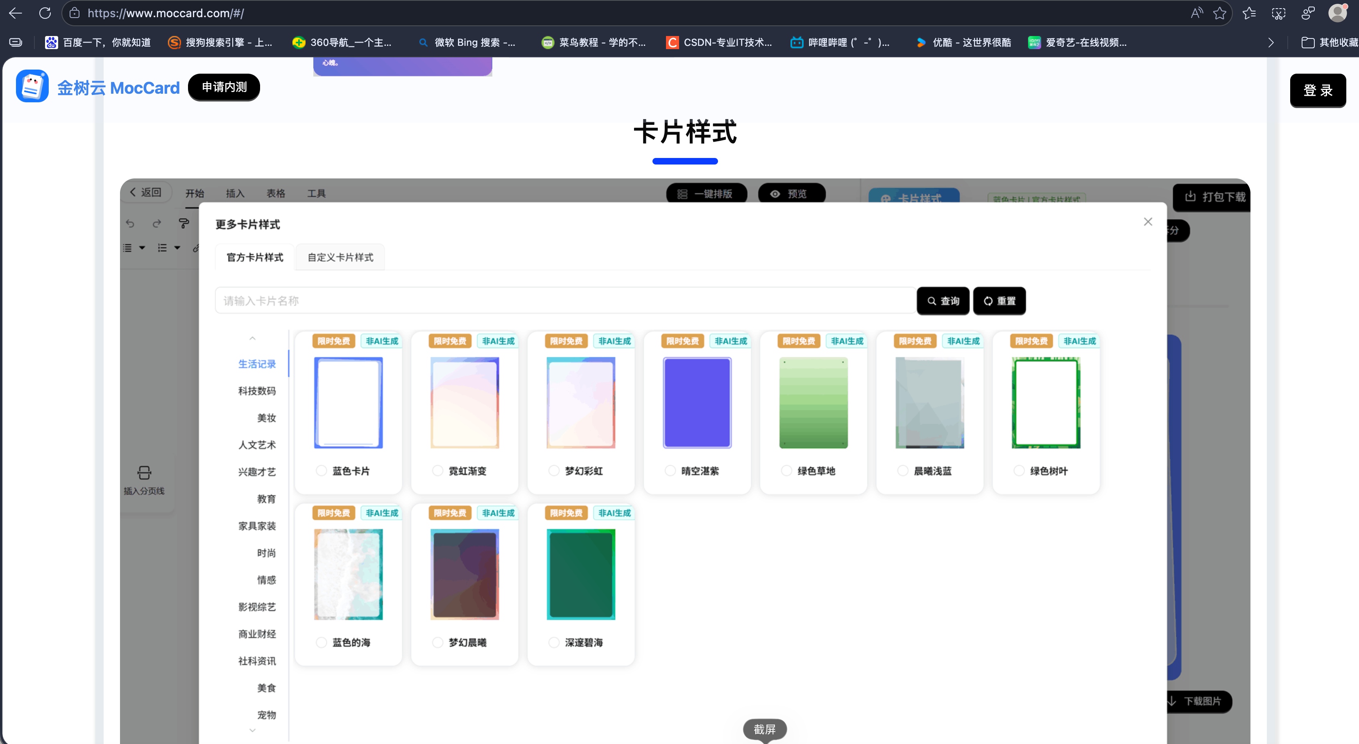The image size is (1359, 744).
Task: Switch to the 自定义卡片样式 tab
Action: [340, 257]
